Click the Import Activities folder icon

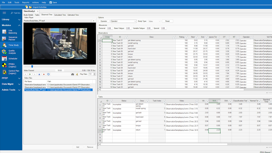(x=31, y=7)
